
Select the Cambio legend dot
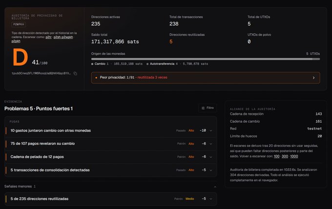coord(92,64)
